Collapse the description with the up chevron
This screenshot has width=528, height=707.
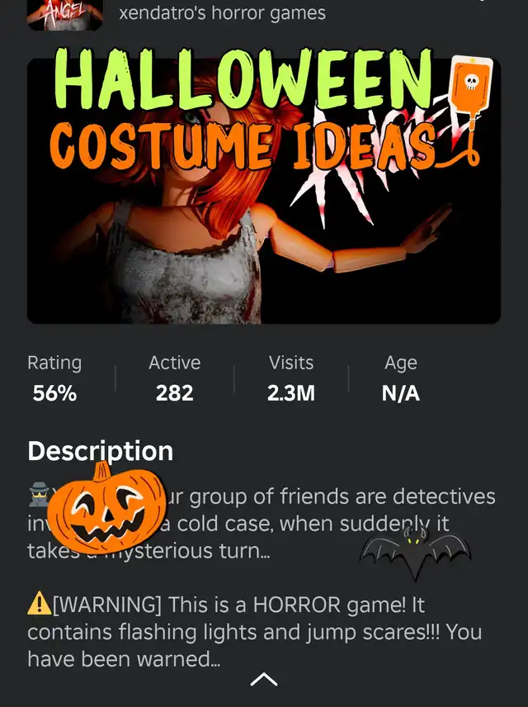pos(264,679)
